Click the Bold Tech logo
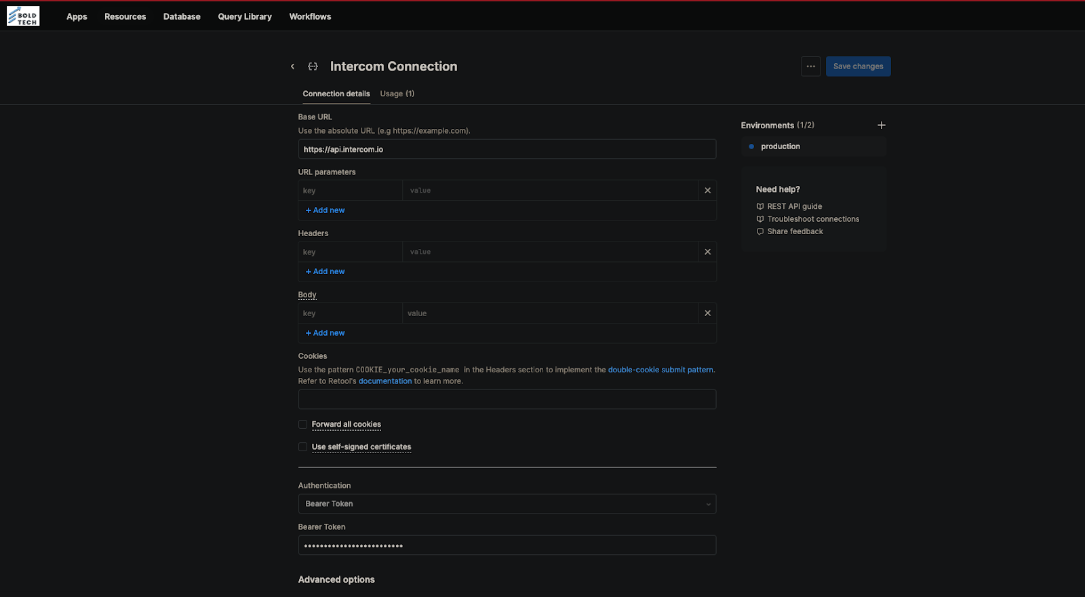Screen dimensions: 1085x597 point(23,16)
